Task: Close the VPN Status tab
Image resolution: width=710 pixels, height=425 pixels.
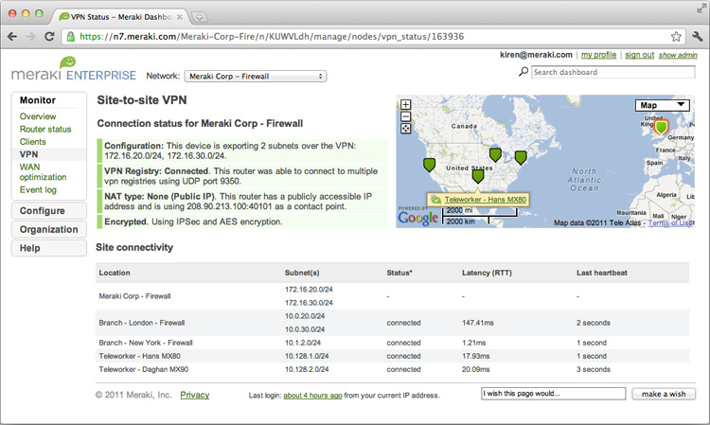Action: coord(179,17)
